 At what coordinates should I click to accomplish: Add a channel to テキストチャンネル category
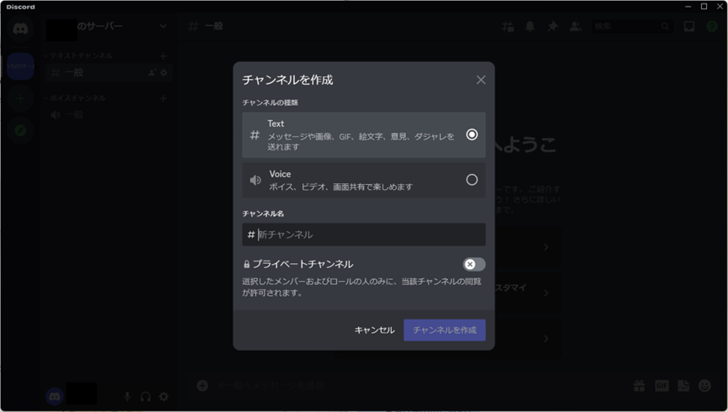[x=163, y=56]
